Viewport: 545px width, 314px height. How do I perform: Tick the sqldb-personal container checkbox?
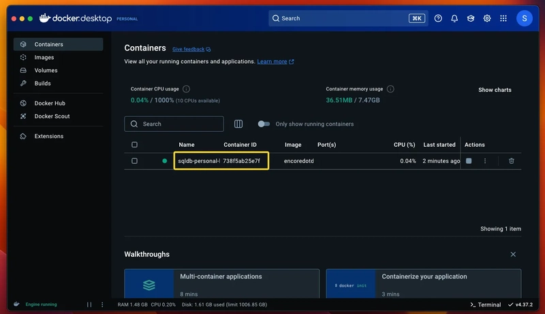(134, 161)
